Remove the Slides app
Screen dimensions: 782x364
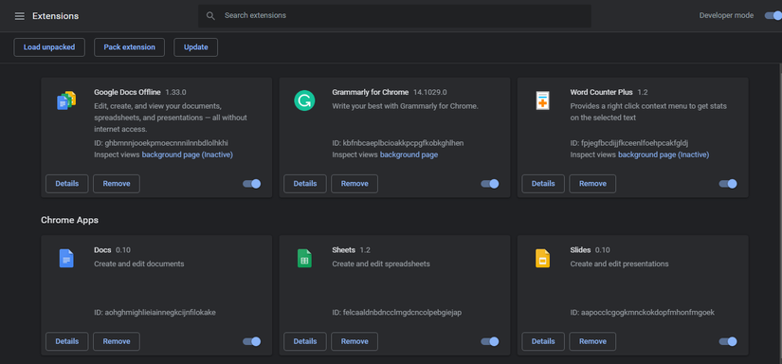click(x=592, y=341)
